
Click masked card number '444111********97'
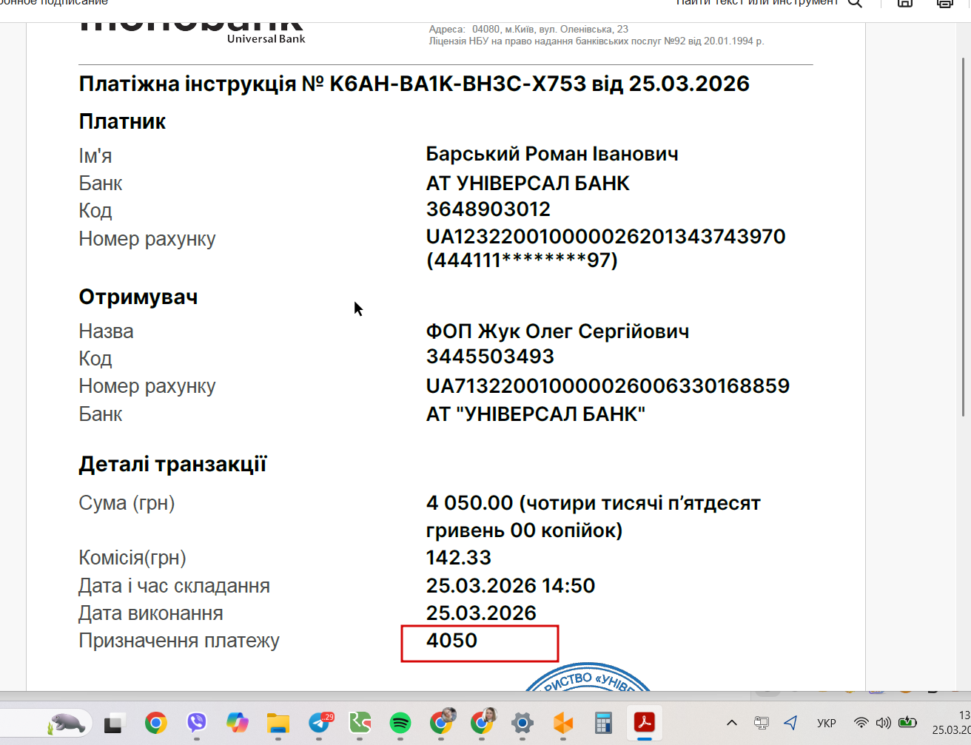point(522,260)
